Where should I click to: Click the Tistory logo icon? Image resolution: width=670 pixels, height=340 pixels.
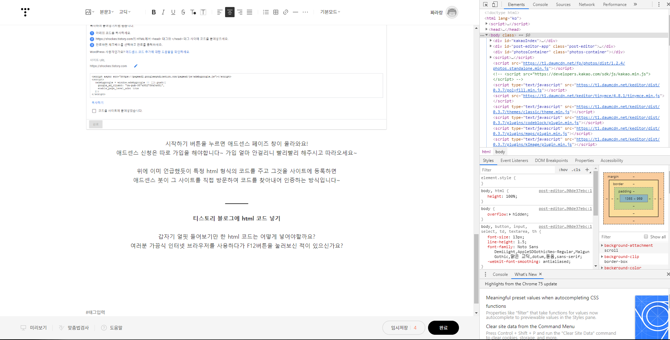click(25, 12)
